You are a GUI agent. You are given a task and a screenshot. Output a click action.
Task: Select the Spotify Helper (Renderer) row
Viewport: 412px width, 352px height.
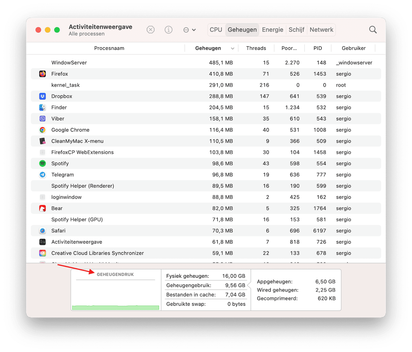tap(206, 186)
